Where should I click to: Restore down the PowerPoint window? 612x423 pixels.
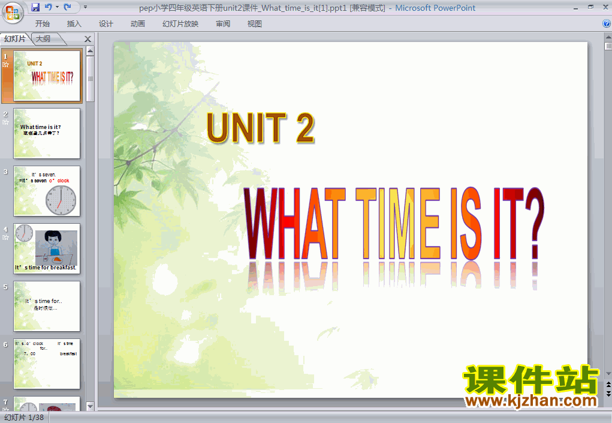(590, 7)
